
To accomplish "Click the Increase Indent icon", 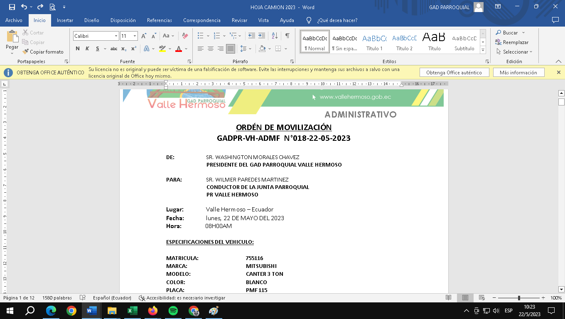I will 261,36.
